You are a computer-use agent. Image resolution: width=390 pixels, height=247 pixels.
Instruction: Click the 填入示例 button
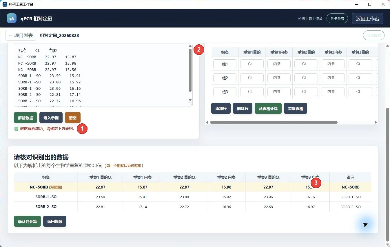[51, 118]
